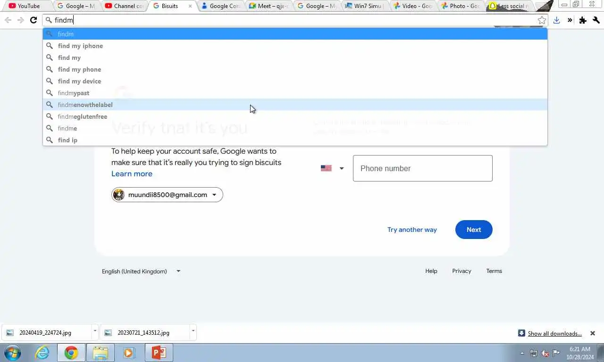Click the muted volume tray icon
This screenshot has height=362, width=604.
[545, 353]
